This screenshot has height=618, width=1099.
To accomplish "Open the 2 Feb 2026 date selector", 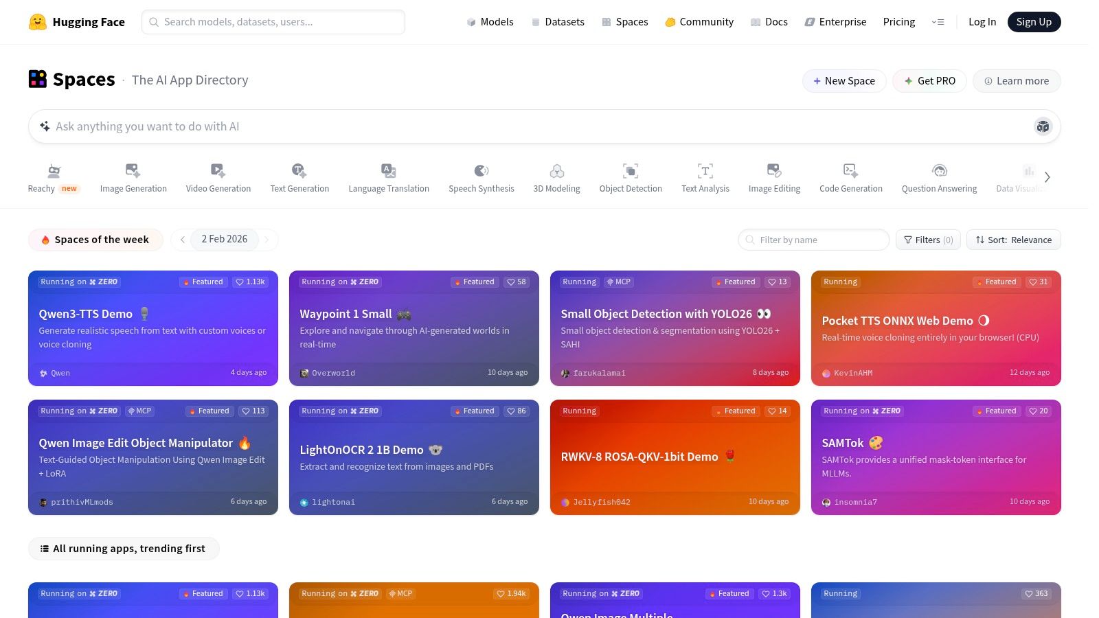I will (x=225, y=239).
